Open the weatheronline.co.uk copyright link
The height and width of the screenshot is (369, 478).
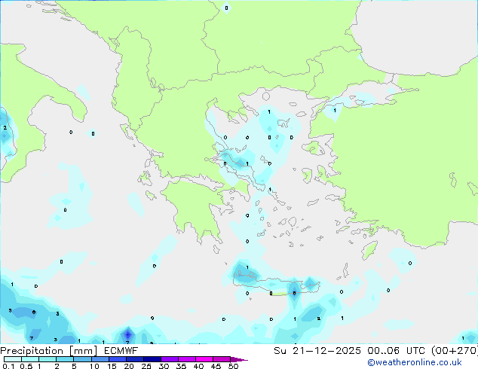click(415, 362)
